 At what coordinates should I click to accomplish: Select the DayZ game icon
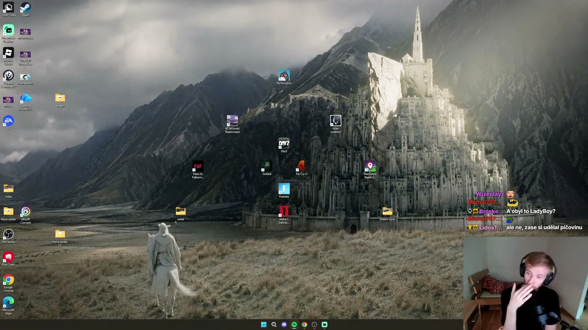tap(284, 145)
